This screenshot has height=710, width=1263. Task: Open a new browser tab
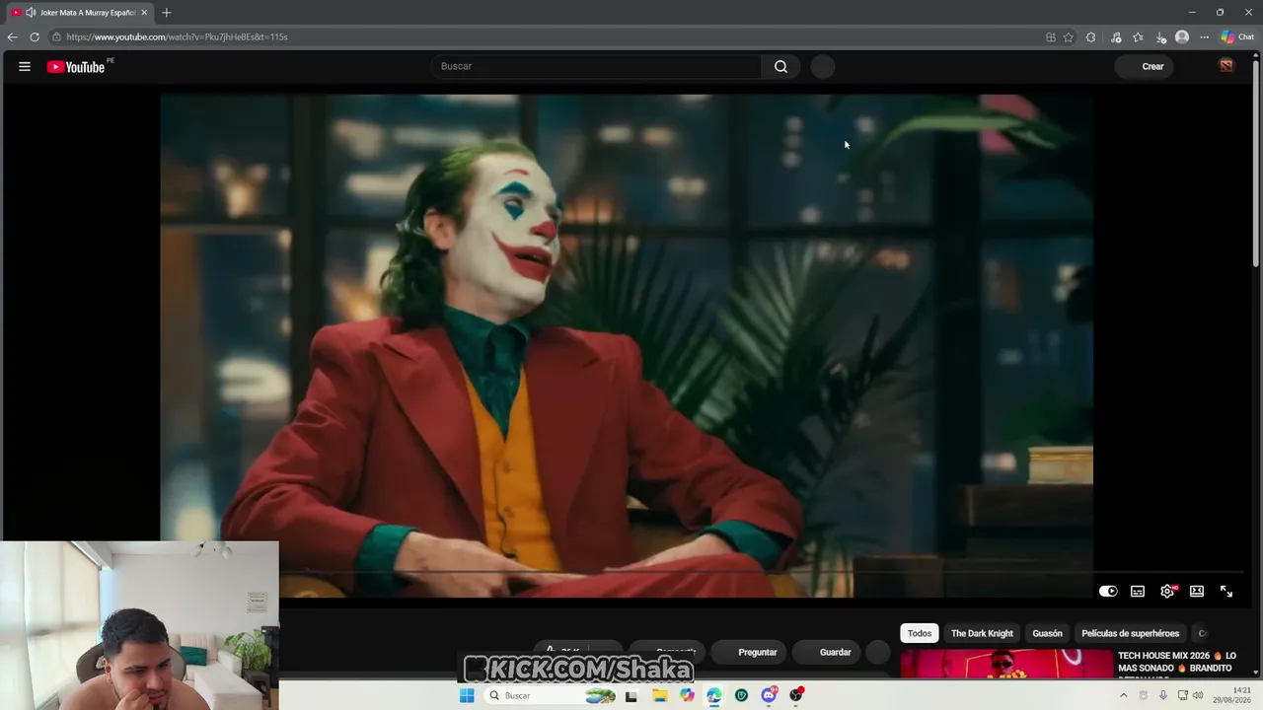click(166, 13)
